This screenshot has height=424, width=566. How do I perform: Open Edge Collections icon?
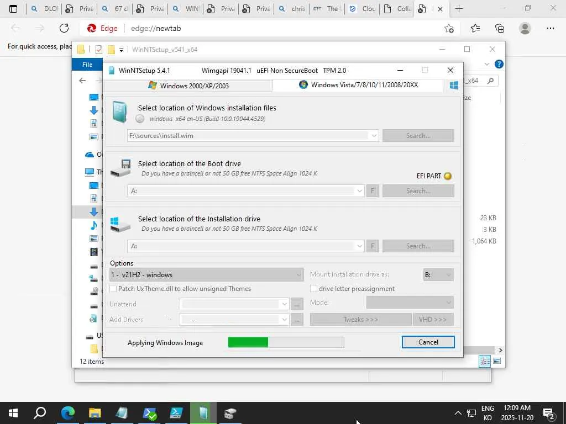click(x=500, y=28)
